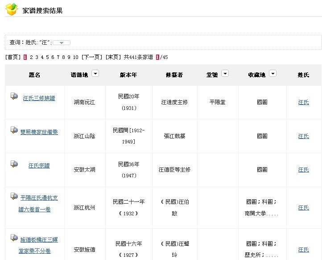Click the preview icon beside 汪氏宗譜
This screenshot has width=322, height=260.
point(14,164)
